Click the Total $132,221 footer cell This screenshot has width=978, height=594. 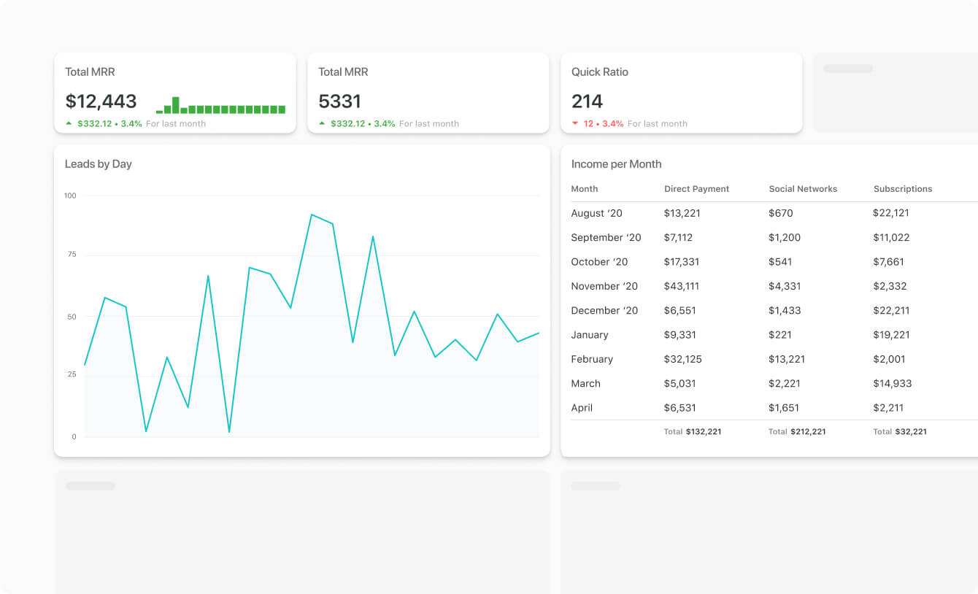[693, 431]
